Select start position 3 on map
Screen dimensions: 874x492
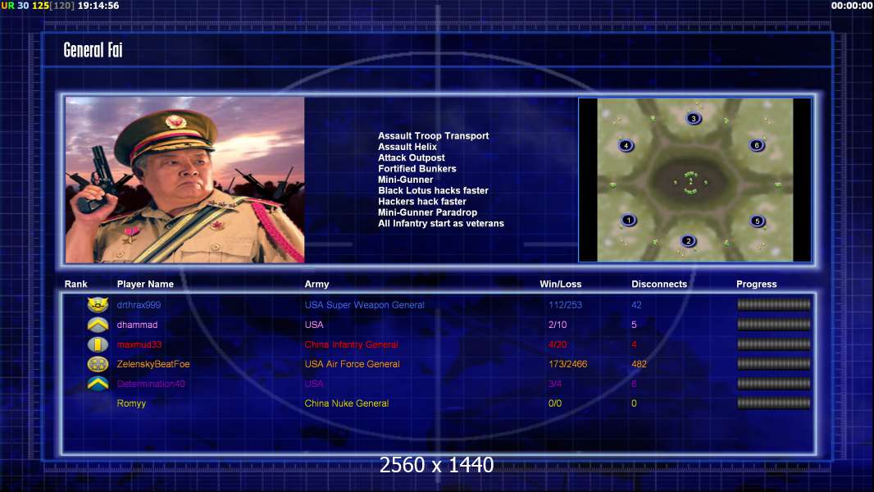[x=694, y=118]
